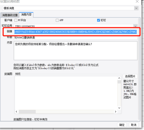Switch to the 消息接收对象 tab
The height and width of the screenshot is (130, 144).
point(10,15)
